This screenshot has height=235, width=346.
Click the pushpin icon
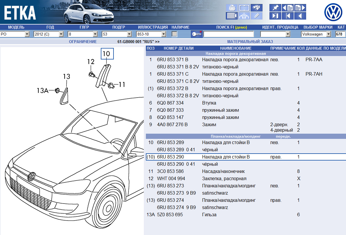pos(275,8)
